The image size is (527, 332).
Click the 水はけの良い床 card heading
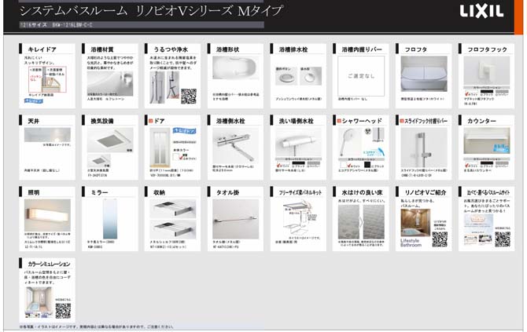(x=362, y=192)
